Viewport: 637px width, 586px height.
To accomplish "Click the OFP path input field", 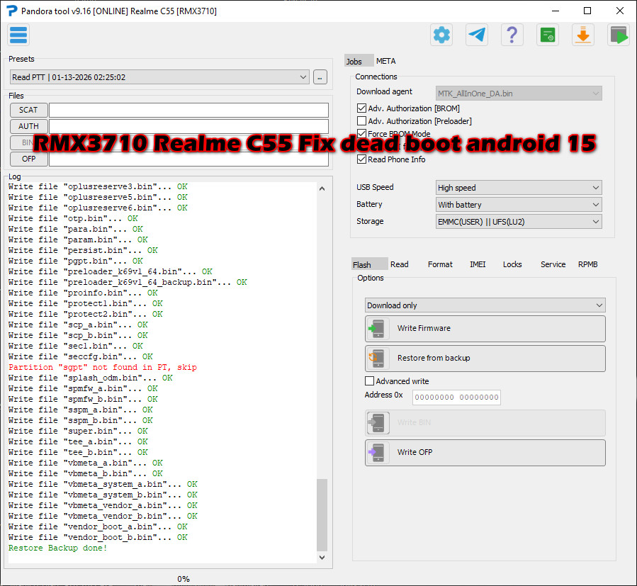I will tap(188, 159).
